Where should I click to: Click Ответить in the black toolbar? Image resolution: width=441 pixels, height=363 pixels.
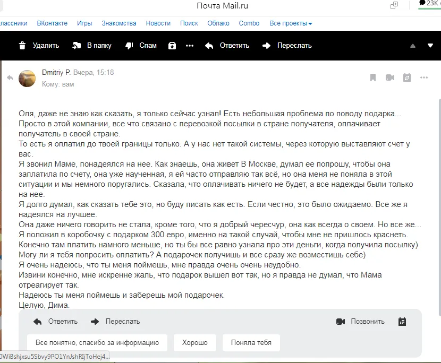tap(234, 46)
